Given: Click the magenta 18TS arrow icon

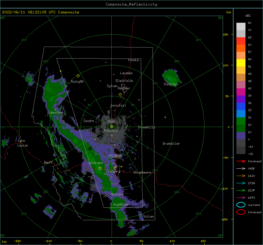Looking at the screenshot, I should tap(241, 198).
